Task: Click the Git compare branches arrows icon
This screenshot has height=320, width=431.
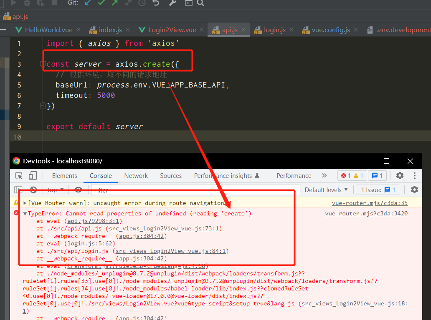Action: pos(128,3)
